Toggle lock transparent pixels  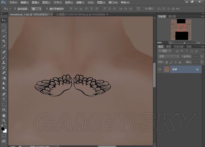pos(167,62)
